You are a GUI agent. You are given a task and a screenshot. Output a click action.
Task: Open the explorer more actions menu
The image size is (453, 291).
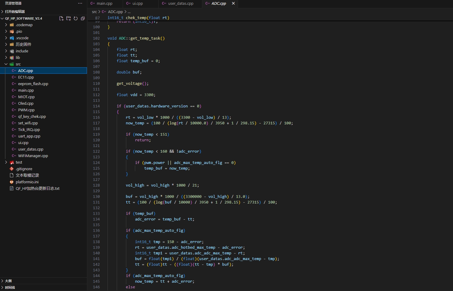click(80, 3)
